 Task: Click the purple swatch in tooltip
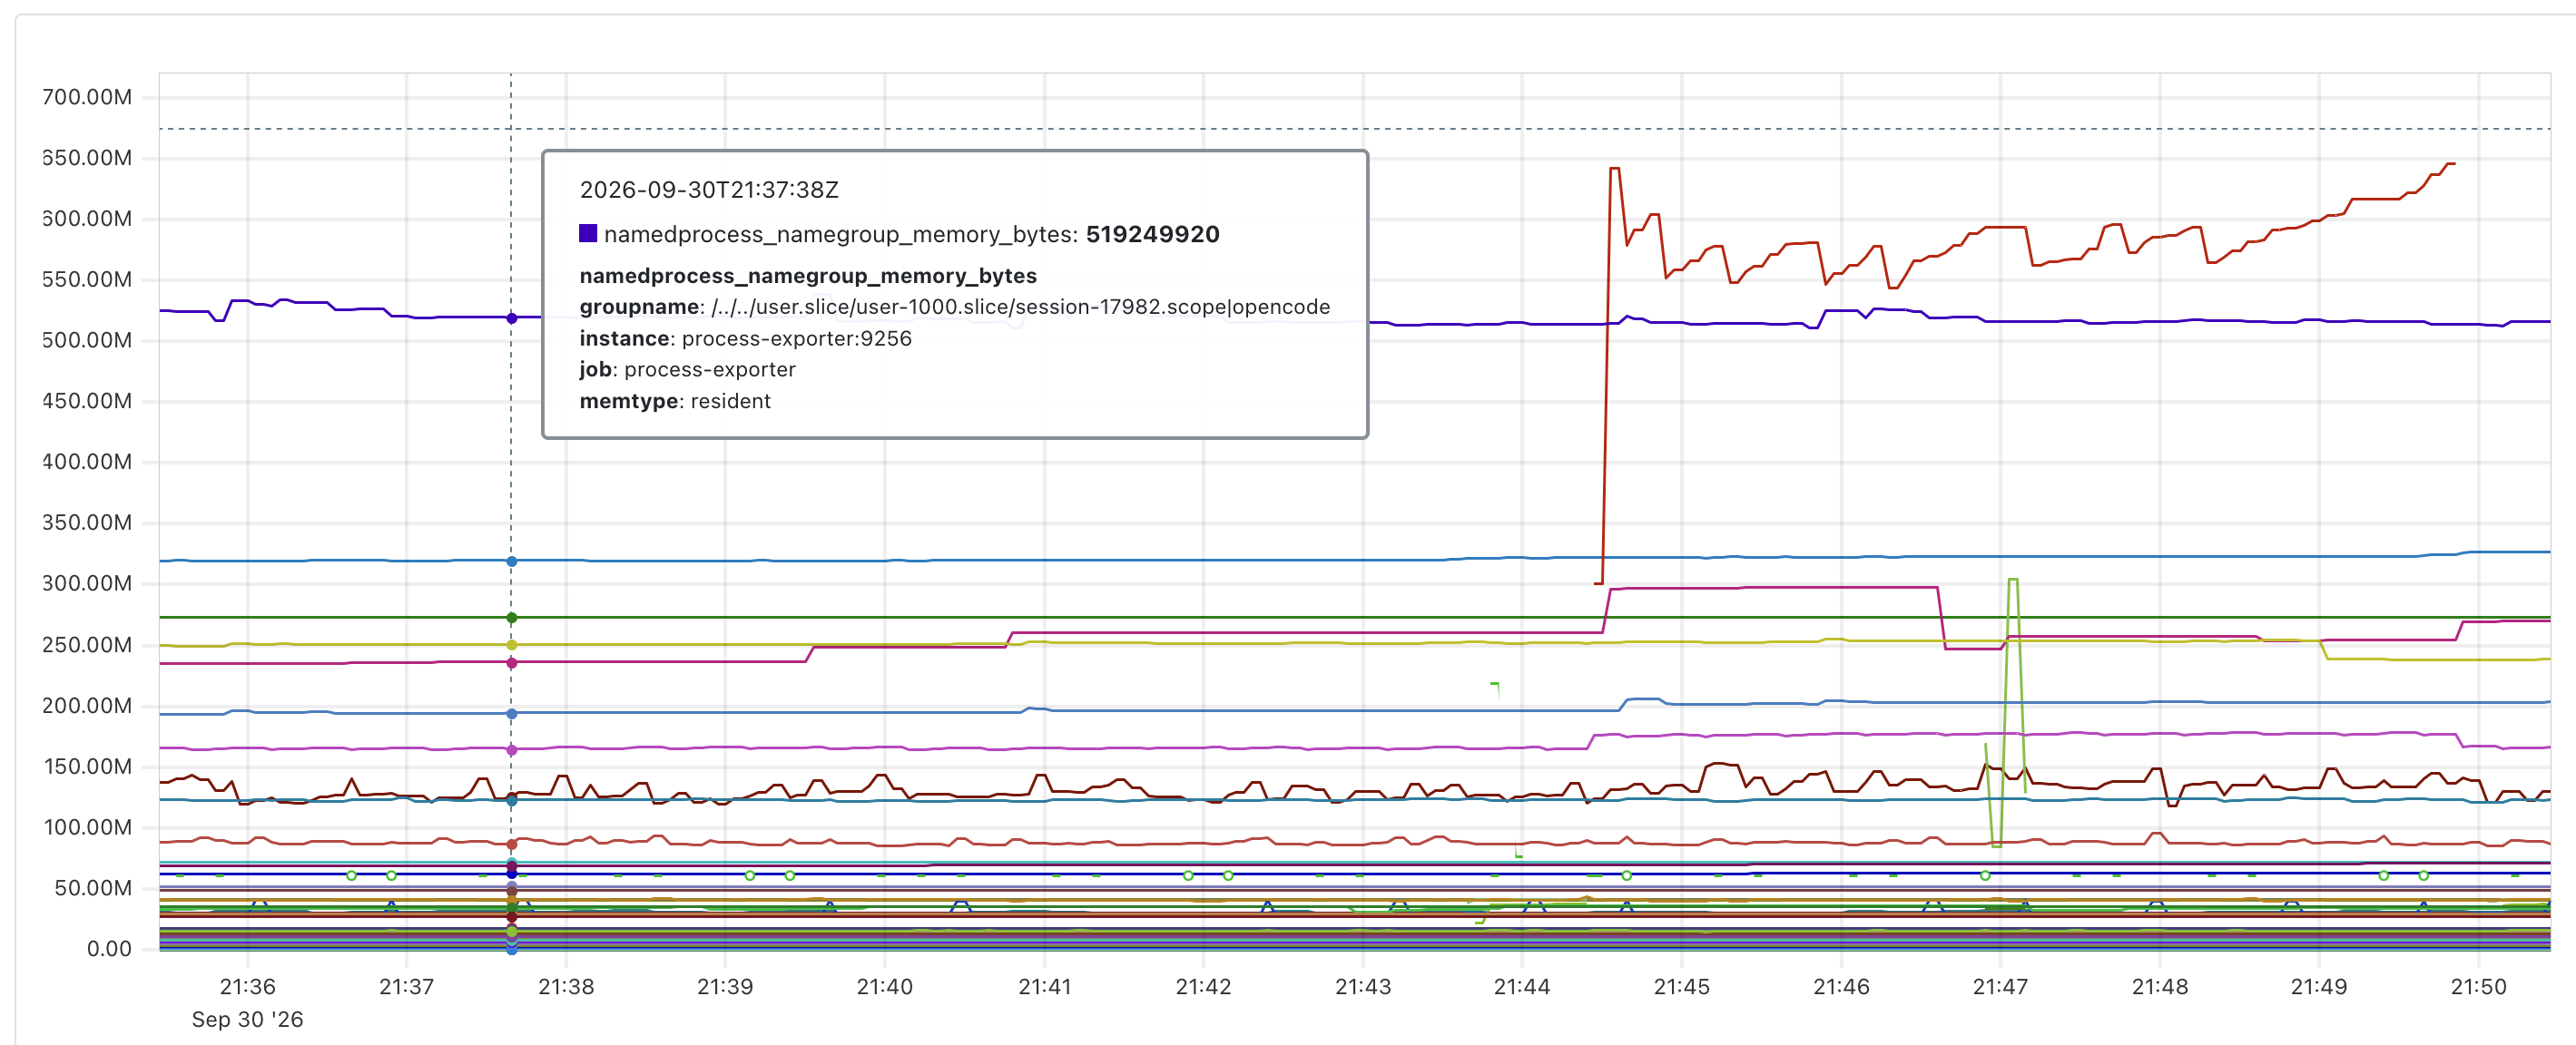click(x=588, y=234)
